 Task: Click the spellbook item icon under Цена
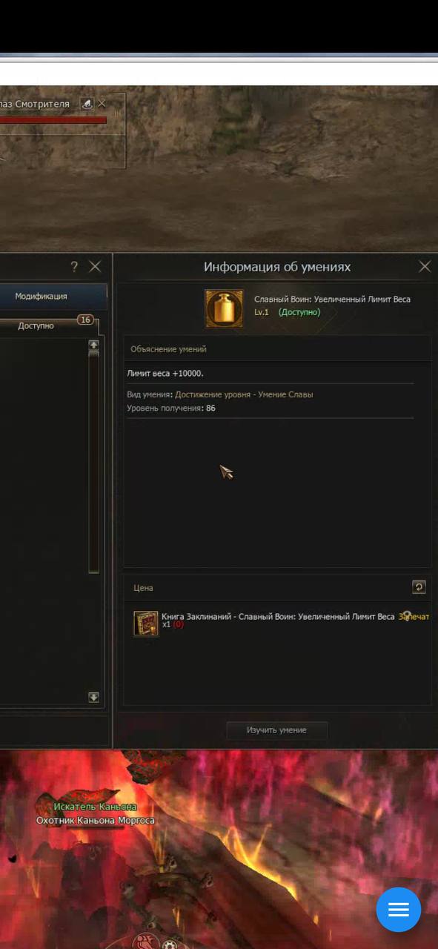tap(146, 623)
